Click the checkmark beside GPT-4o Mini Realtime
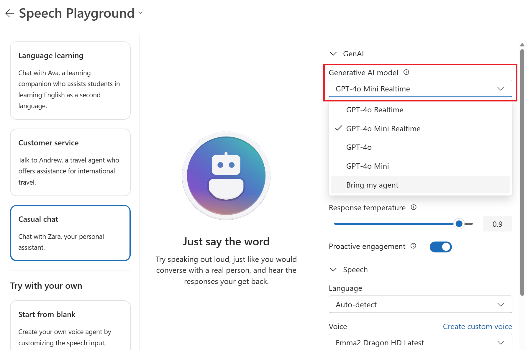This screenshot has height=358, width=528. tap(339, 129)
